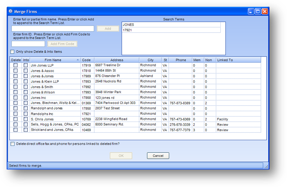Sort by the Non column header
This screenshot has height=187, width=287.
pyautogui.click(x=210, y=60)
